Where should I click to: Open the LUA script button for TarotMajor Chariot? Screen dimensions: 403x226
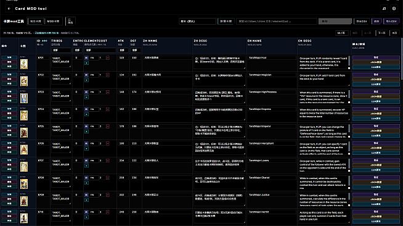coord(376,187)
